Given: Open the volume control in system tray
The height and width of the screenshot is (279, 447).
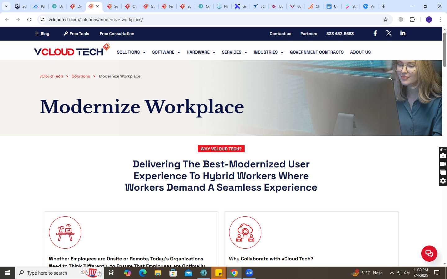Looking at the screenshot, I should click(x=407, y=273).
